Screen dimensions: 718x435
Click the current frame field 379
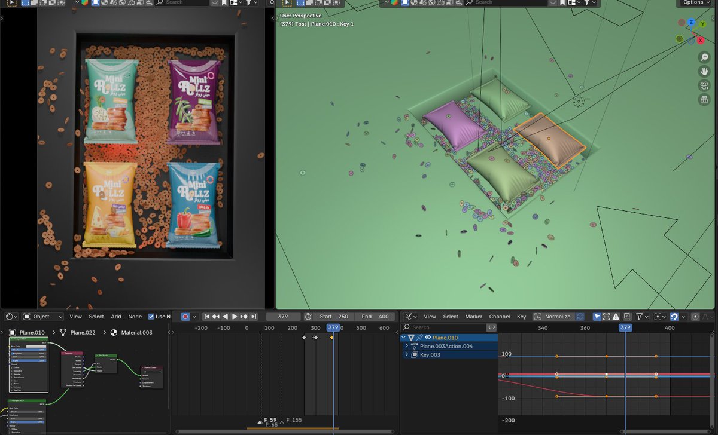pos(283,317)
